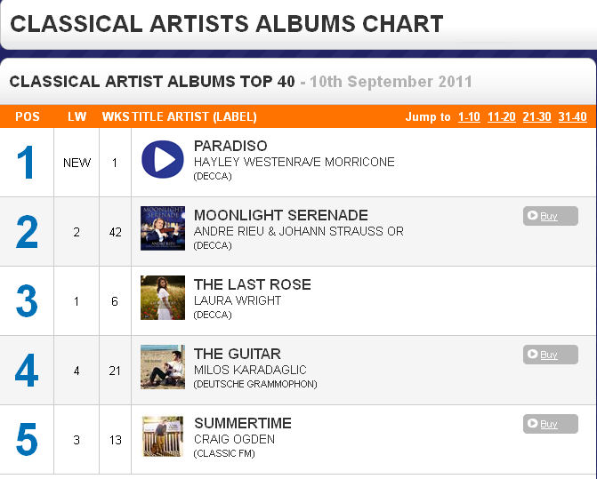Select THE GUITAR title text
Viewport: 597px width, 479px height.
[238, 354]
